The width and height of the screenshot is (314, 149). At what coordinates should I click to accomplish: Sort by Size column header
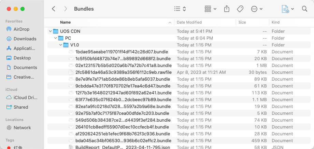tap(242, 22)
